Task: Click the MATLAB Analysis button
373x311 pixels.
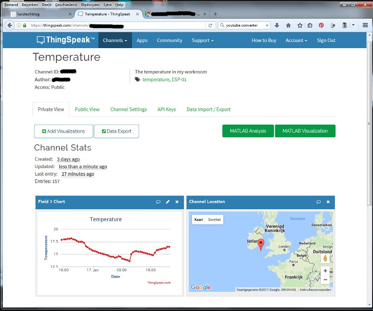Action: pyautogui.click(x=248, y=131)
